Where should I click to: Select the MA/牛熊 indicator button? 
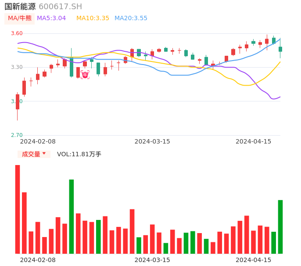20,18
